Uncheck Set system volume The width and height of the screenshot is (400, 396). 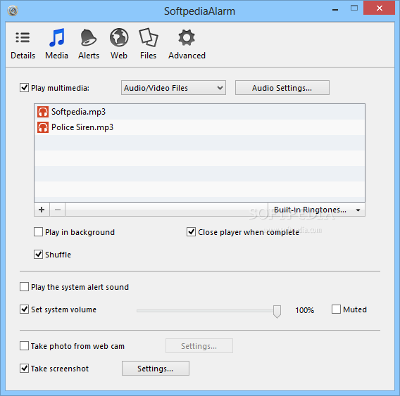pyautogui.click(x=24, y=309)
